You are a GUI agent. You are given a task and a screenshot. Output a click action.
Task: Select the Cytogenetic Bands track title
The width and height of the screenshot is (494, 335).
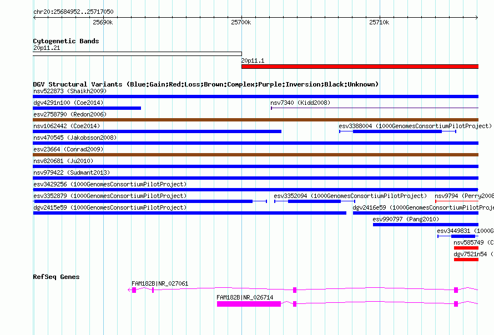(x=66, y=41)
